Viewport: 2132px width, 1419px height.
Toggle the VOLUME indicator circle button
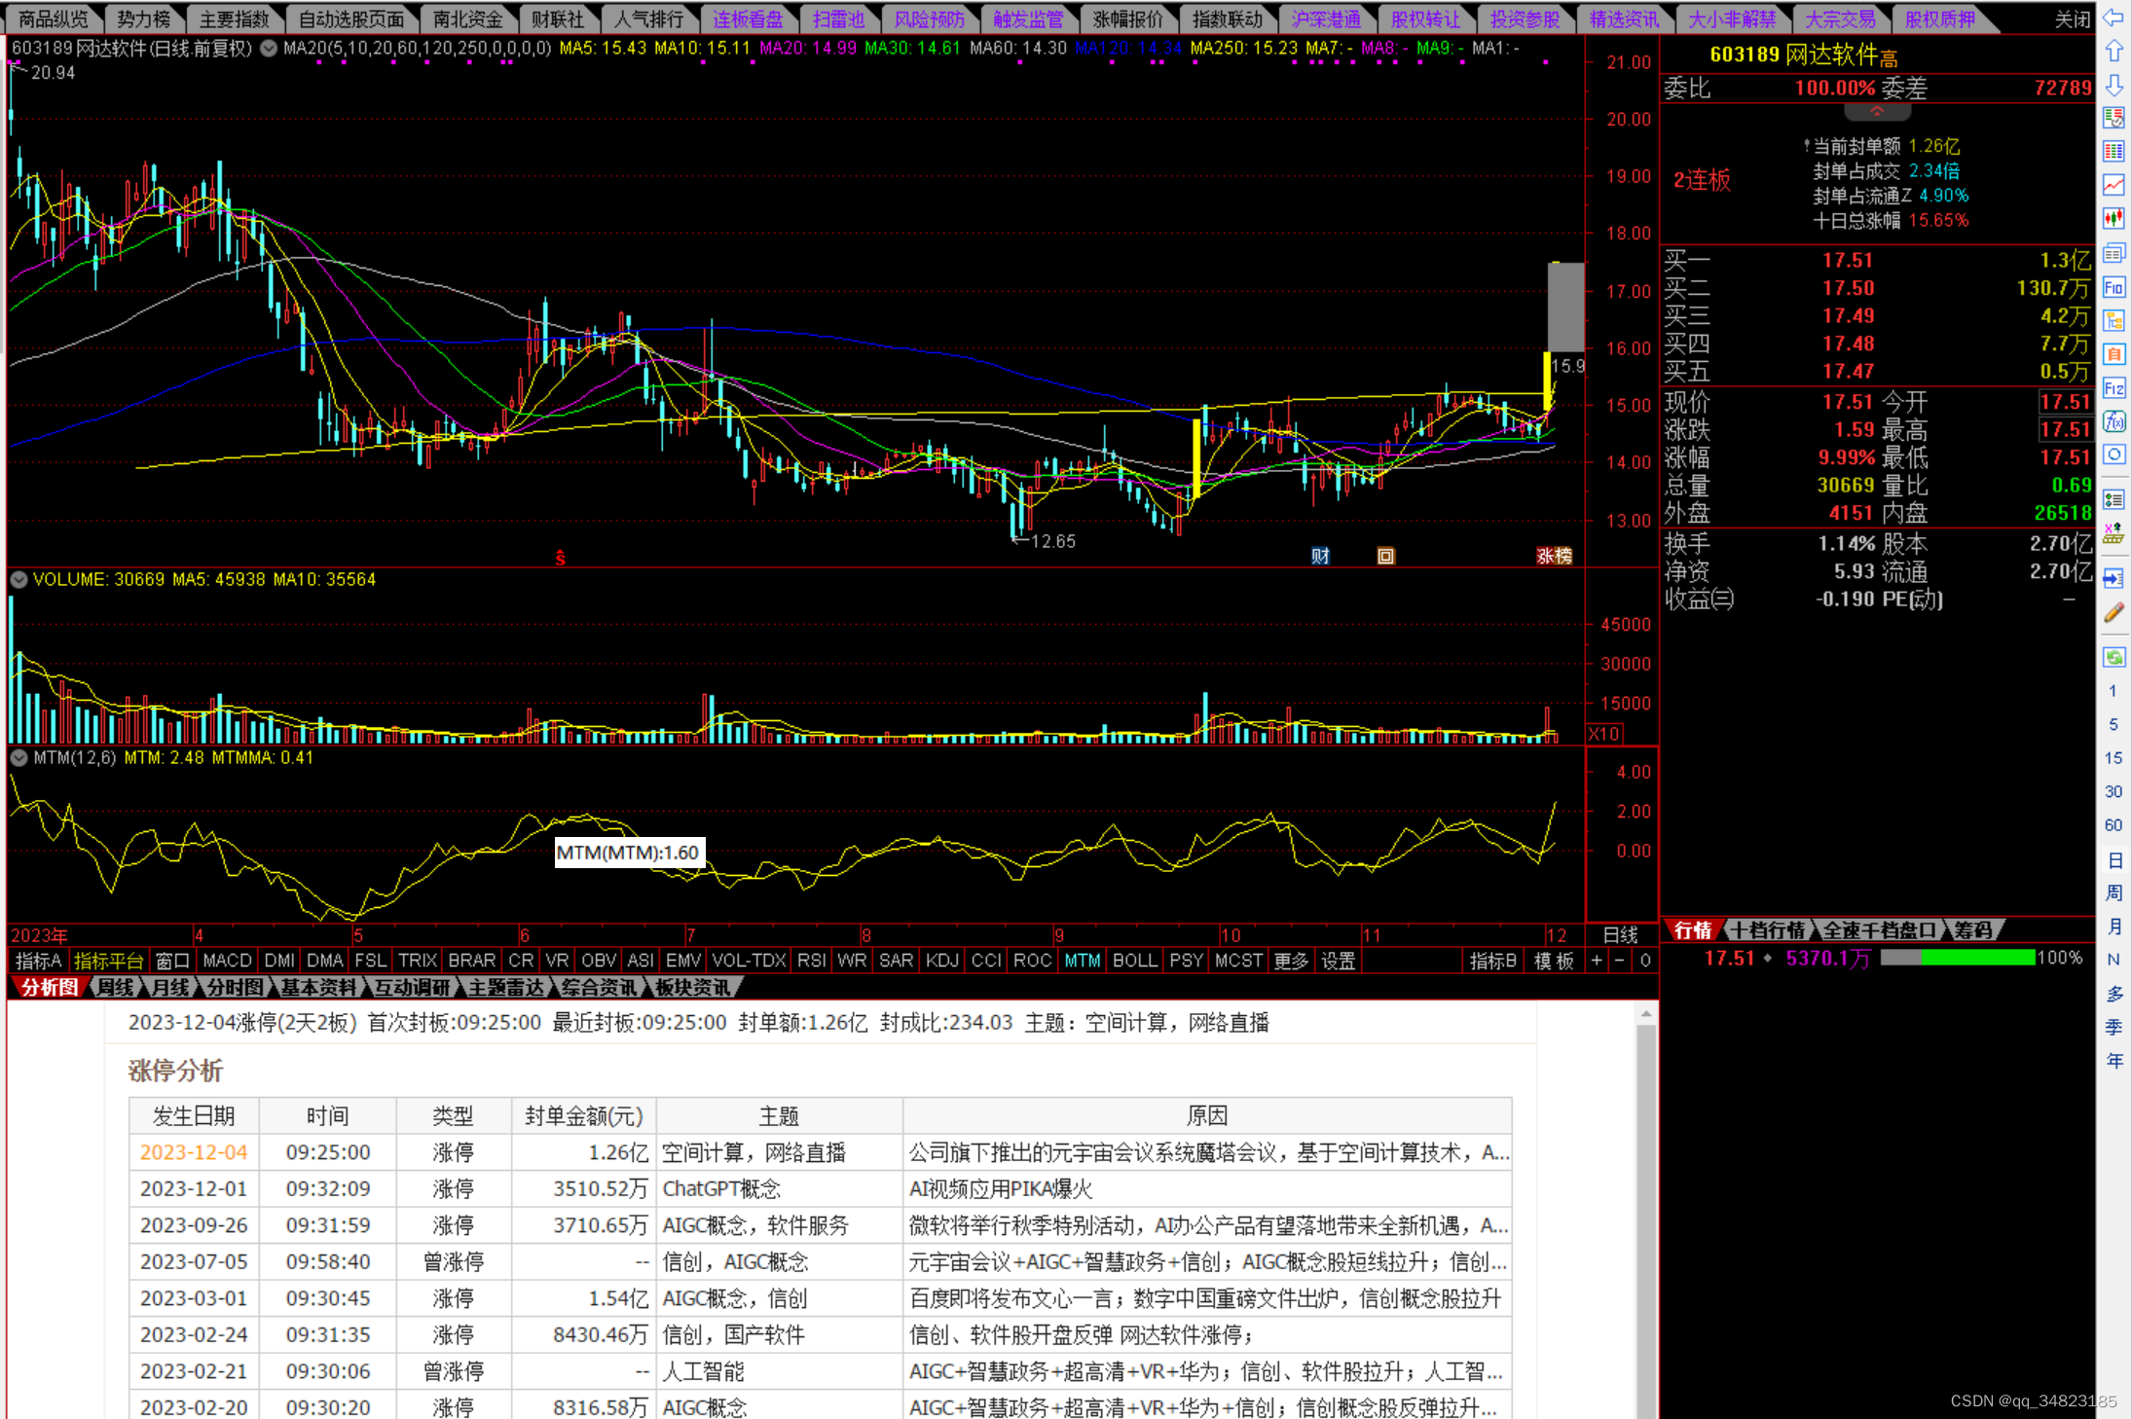[18, 579]
